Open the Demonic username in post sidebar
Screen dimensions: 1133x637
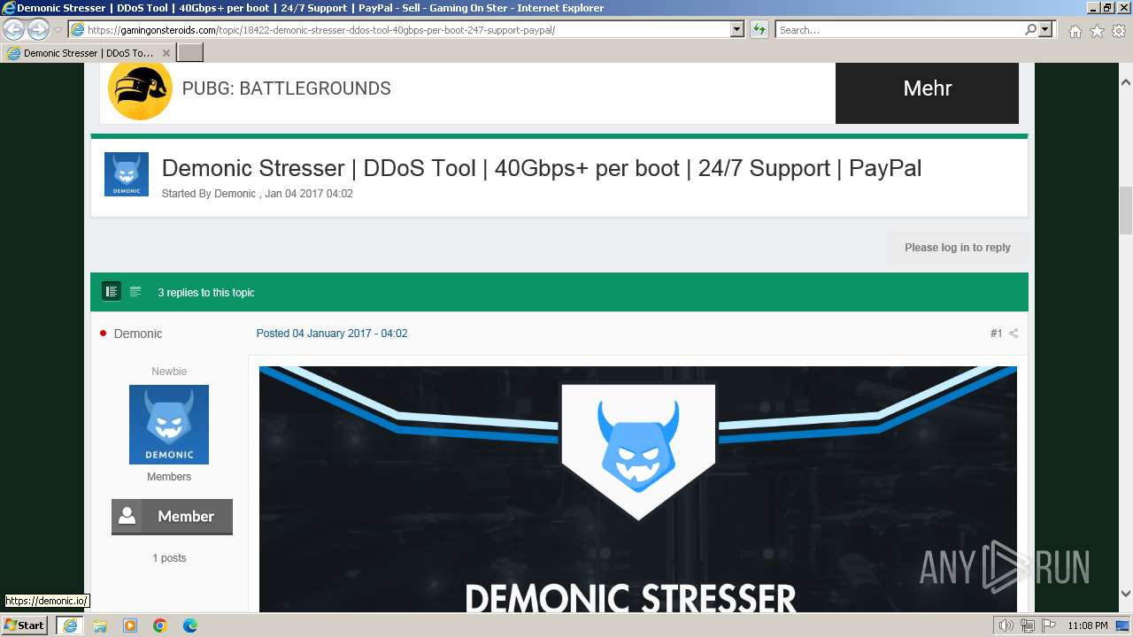(138, 334)
